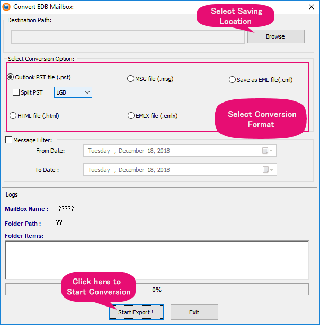Click the Destination Path: heading

[x=30, y=20]
